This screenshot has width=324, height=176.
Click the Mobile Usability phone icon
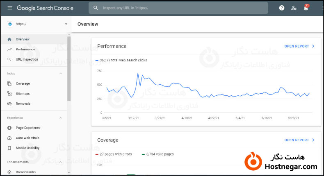point(9,148)
